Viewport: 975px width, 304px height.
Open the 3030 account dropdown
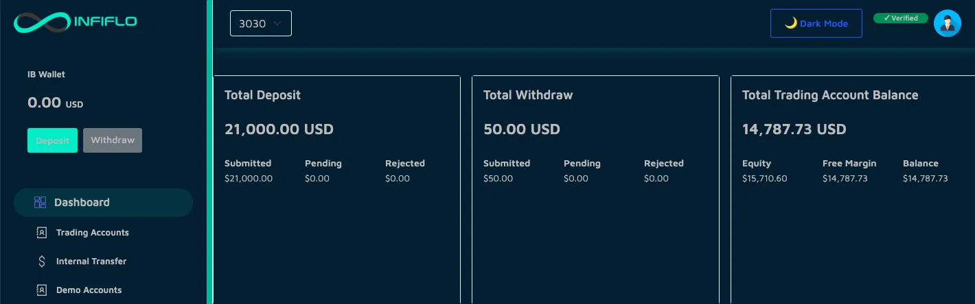coord(260,23)
